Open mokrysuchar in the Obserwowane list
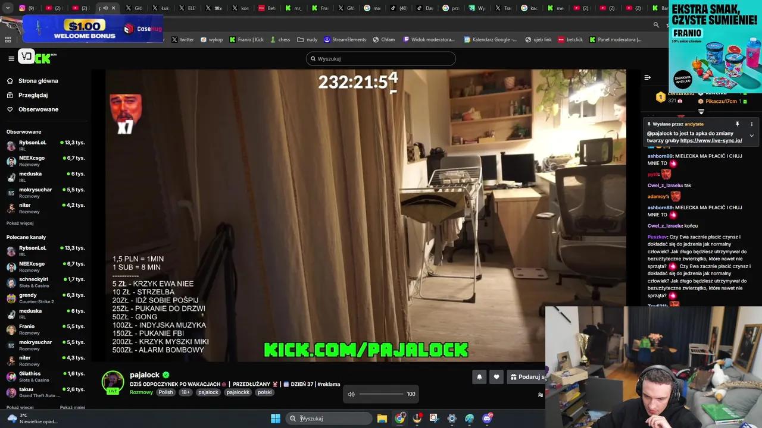This screenshot has width=762, height=428. click(x=45, y=192)
